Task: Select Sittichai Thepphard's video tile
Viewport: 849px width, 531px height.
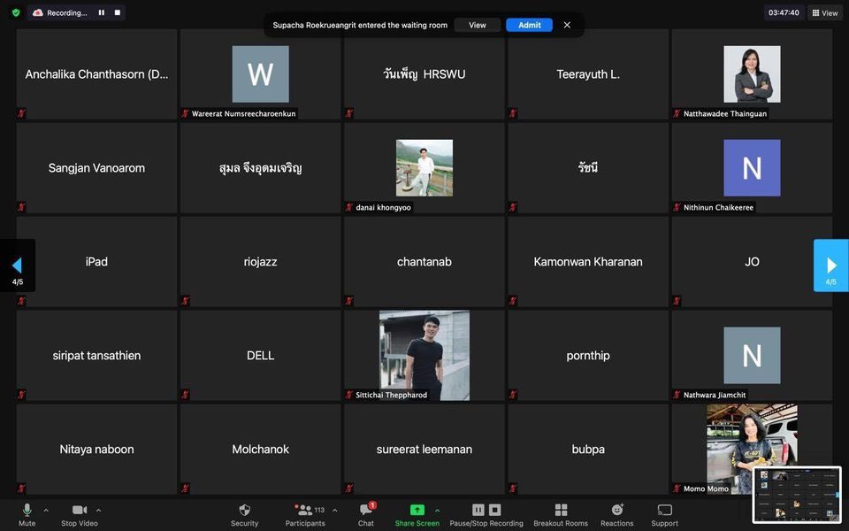Action: click(424, 355)
